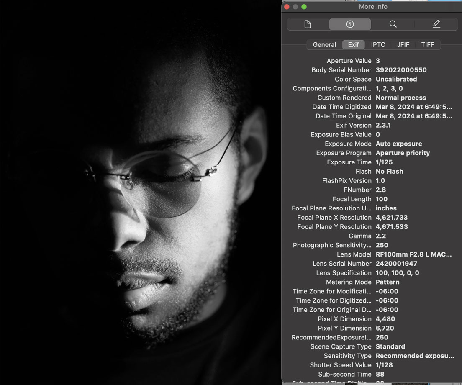
Task: Click the portrait photo preview
Action: pos(141,192)
